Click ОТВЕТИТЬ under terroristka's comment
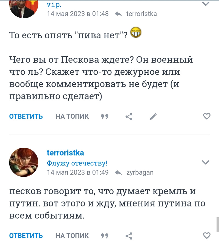The height and width of the screenshot is (252, 219). coord(26,236)
